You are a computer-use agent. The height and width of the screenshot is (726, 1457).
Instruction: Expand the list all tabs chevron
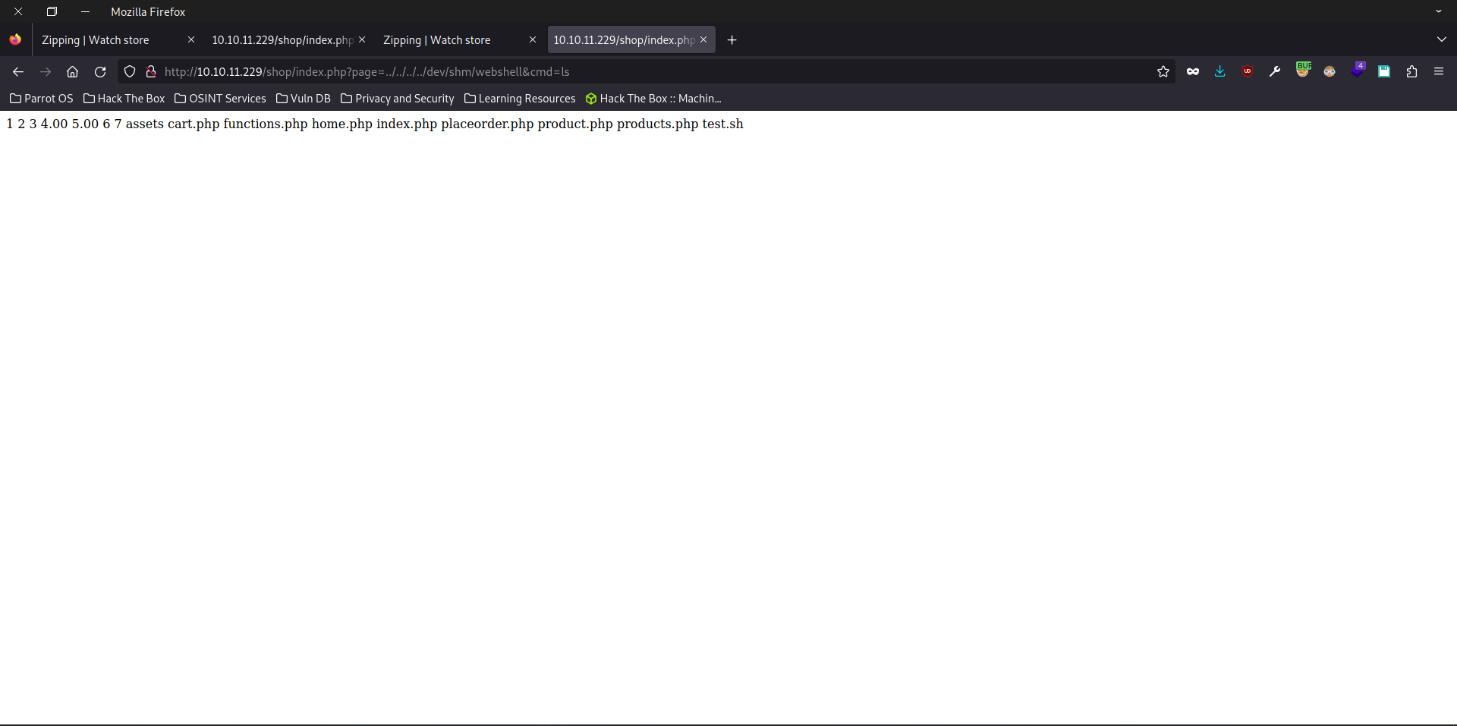click(1441, 39)
